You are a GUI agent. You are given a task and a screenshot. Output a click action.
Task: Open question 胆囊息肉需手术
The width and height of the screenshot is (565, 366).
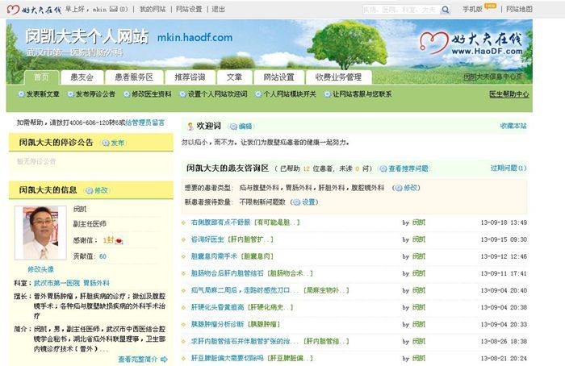click(214, 256)
